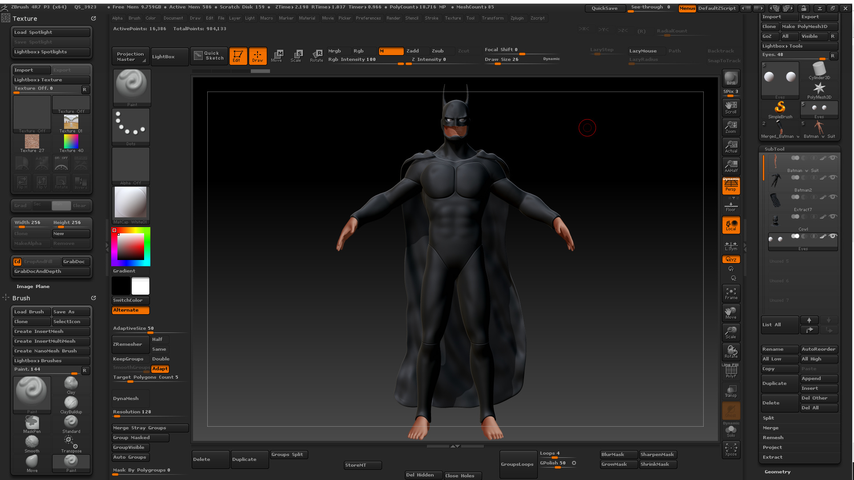The height and width of the screenshot is (480, 854).
Task: Click the Frame view icon
Action: tap(731, 293)
